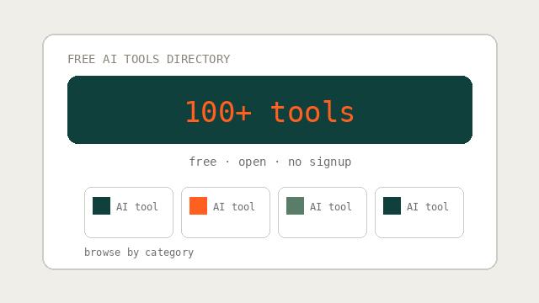
Task: Click "free · open · no signup" tagline
Action: 270,162
